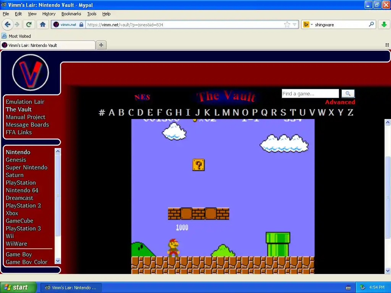Select PlayStation 3 in the systems list

pos(23,229)
